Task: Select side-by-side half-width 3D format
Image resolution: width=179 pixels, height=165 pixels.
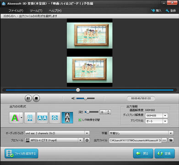Action: pos(30,118)
